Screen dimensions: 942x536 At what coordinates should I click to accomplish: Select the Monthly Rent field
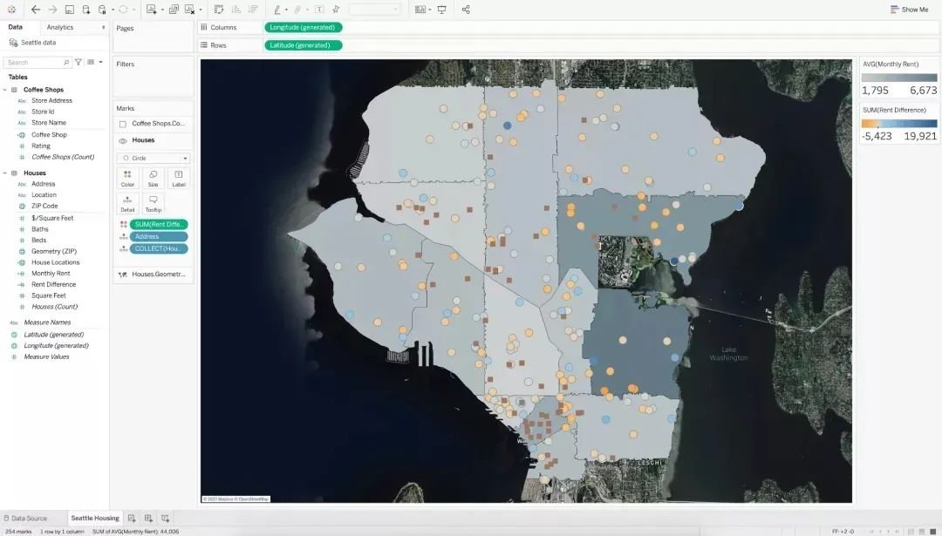[51, 273]
